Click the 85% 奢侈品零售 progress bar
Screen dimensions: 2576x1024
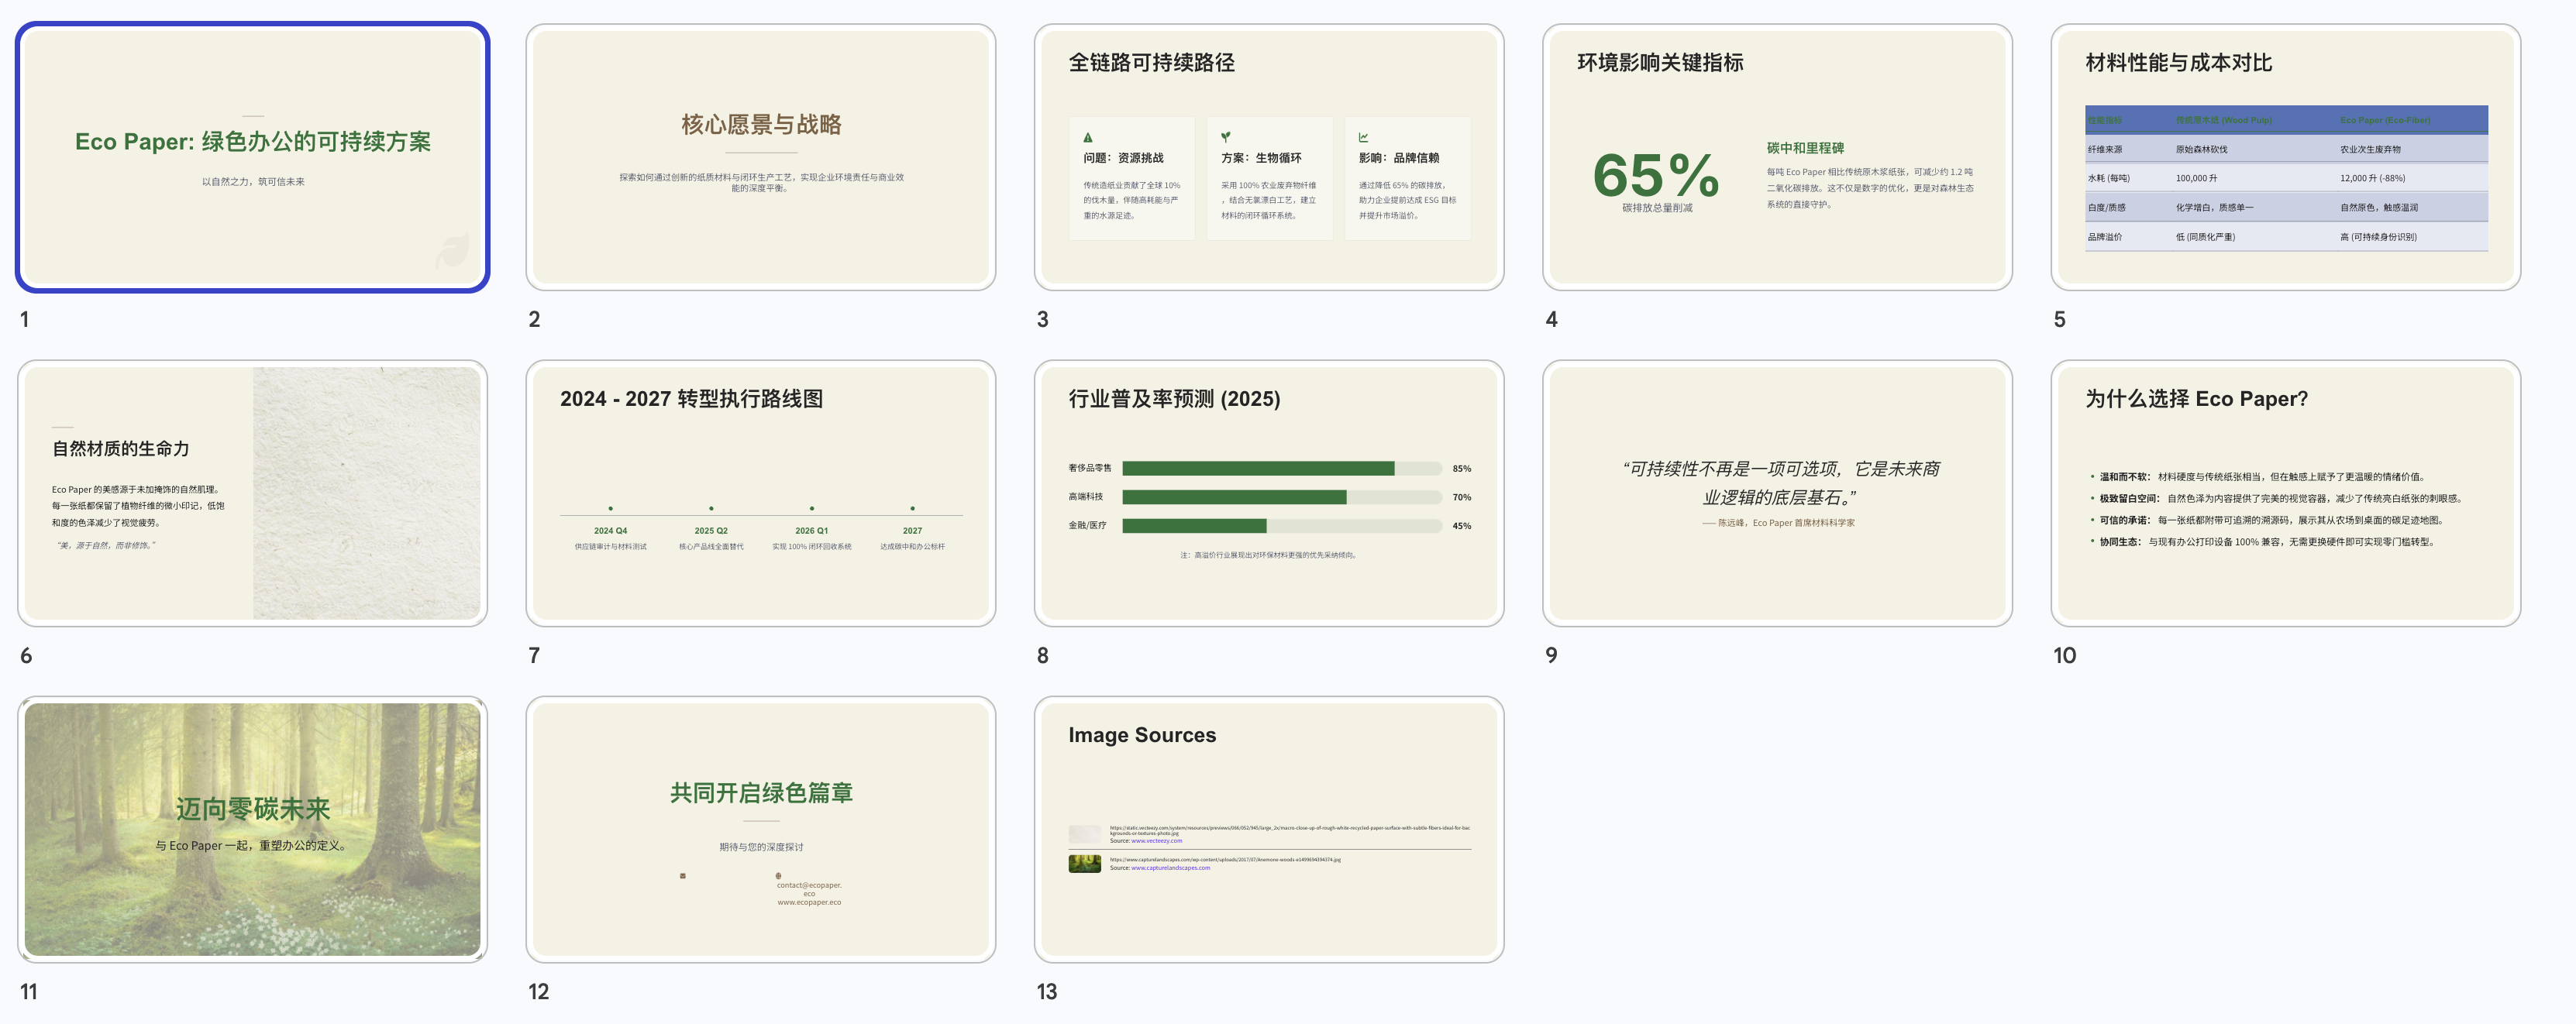pyautogui.click(x=1258, y=469)
